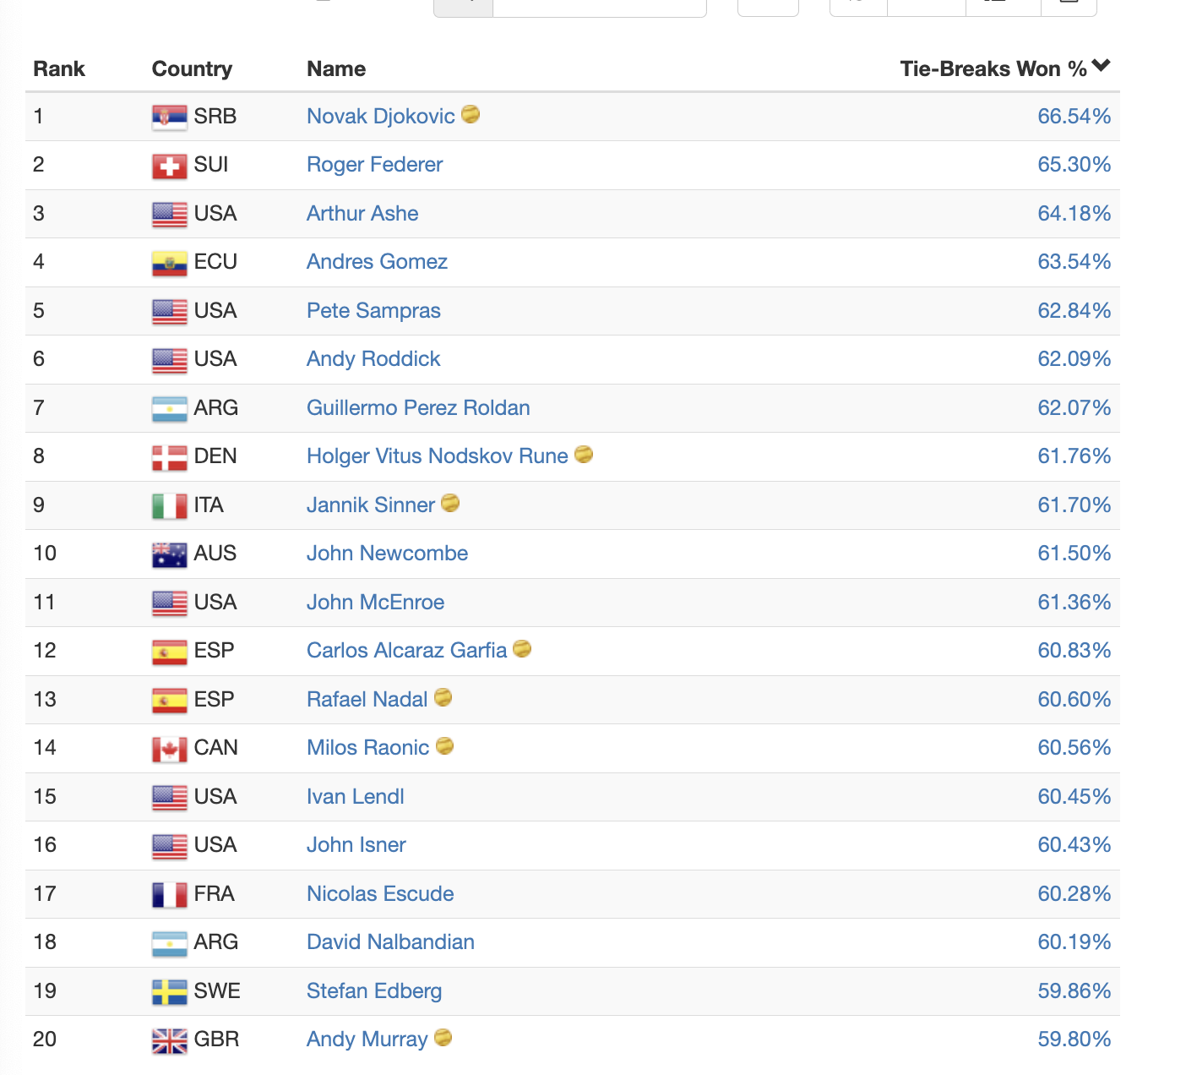Open Arthur Ashe's player page

point(362,213)
